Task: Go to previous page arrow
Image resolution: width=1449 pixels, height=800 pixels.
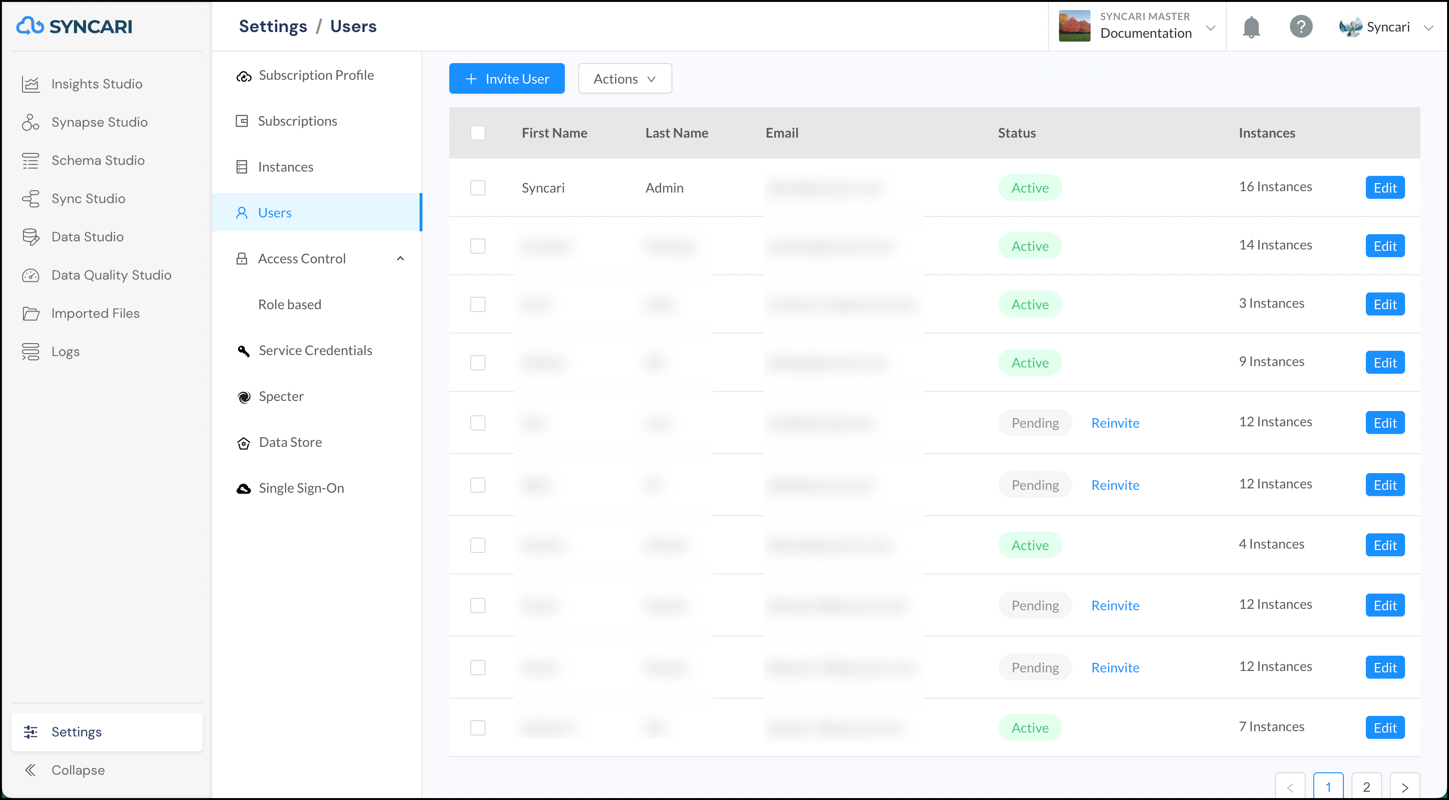Action: 1290,787
